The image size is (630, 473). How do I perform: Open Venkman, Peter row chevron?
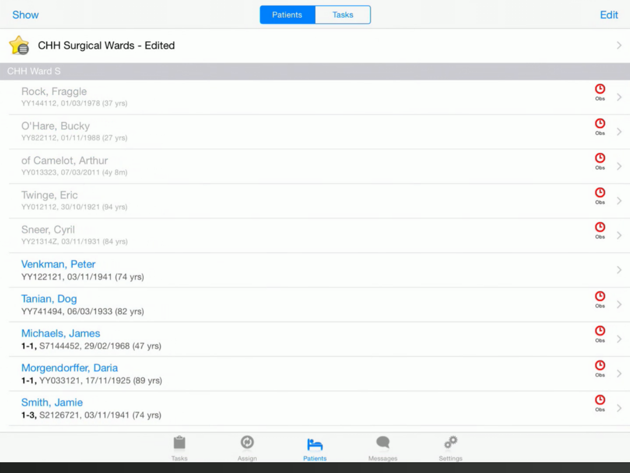click(x=619, y=270)
